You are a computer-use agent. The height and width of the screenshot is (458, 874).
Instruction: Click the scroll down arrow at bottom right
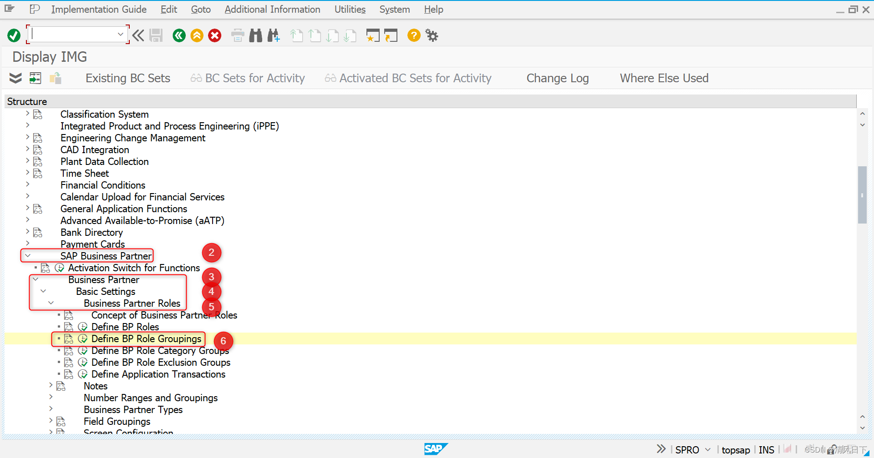click(x=862, y=428)
